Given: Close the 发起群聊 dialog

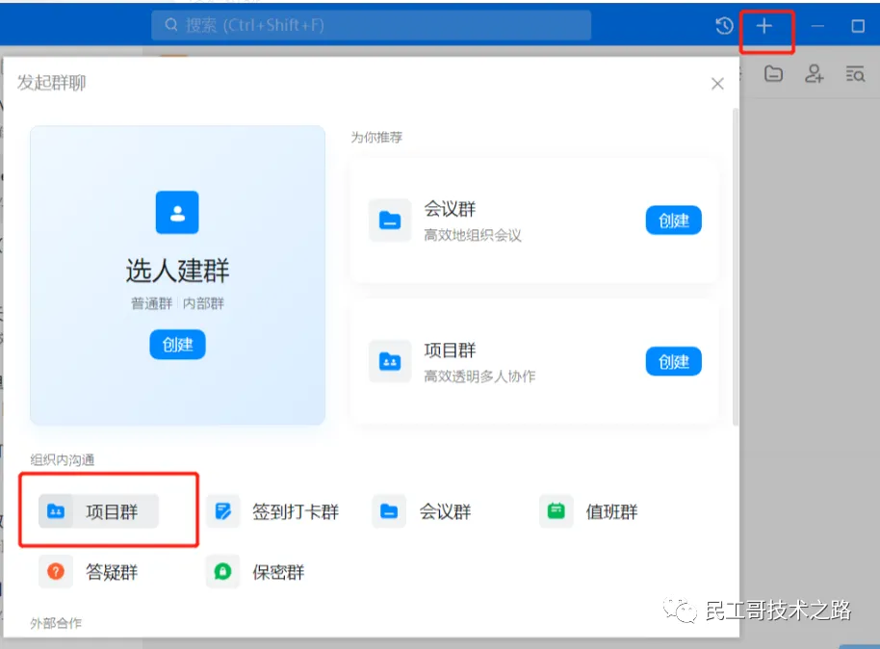Looking at the screenshot, I should [x=717, y=84].
